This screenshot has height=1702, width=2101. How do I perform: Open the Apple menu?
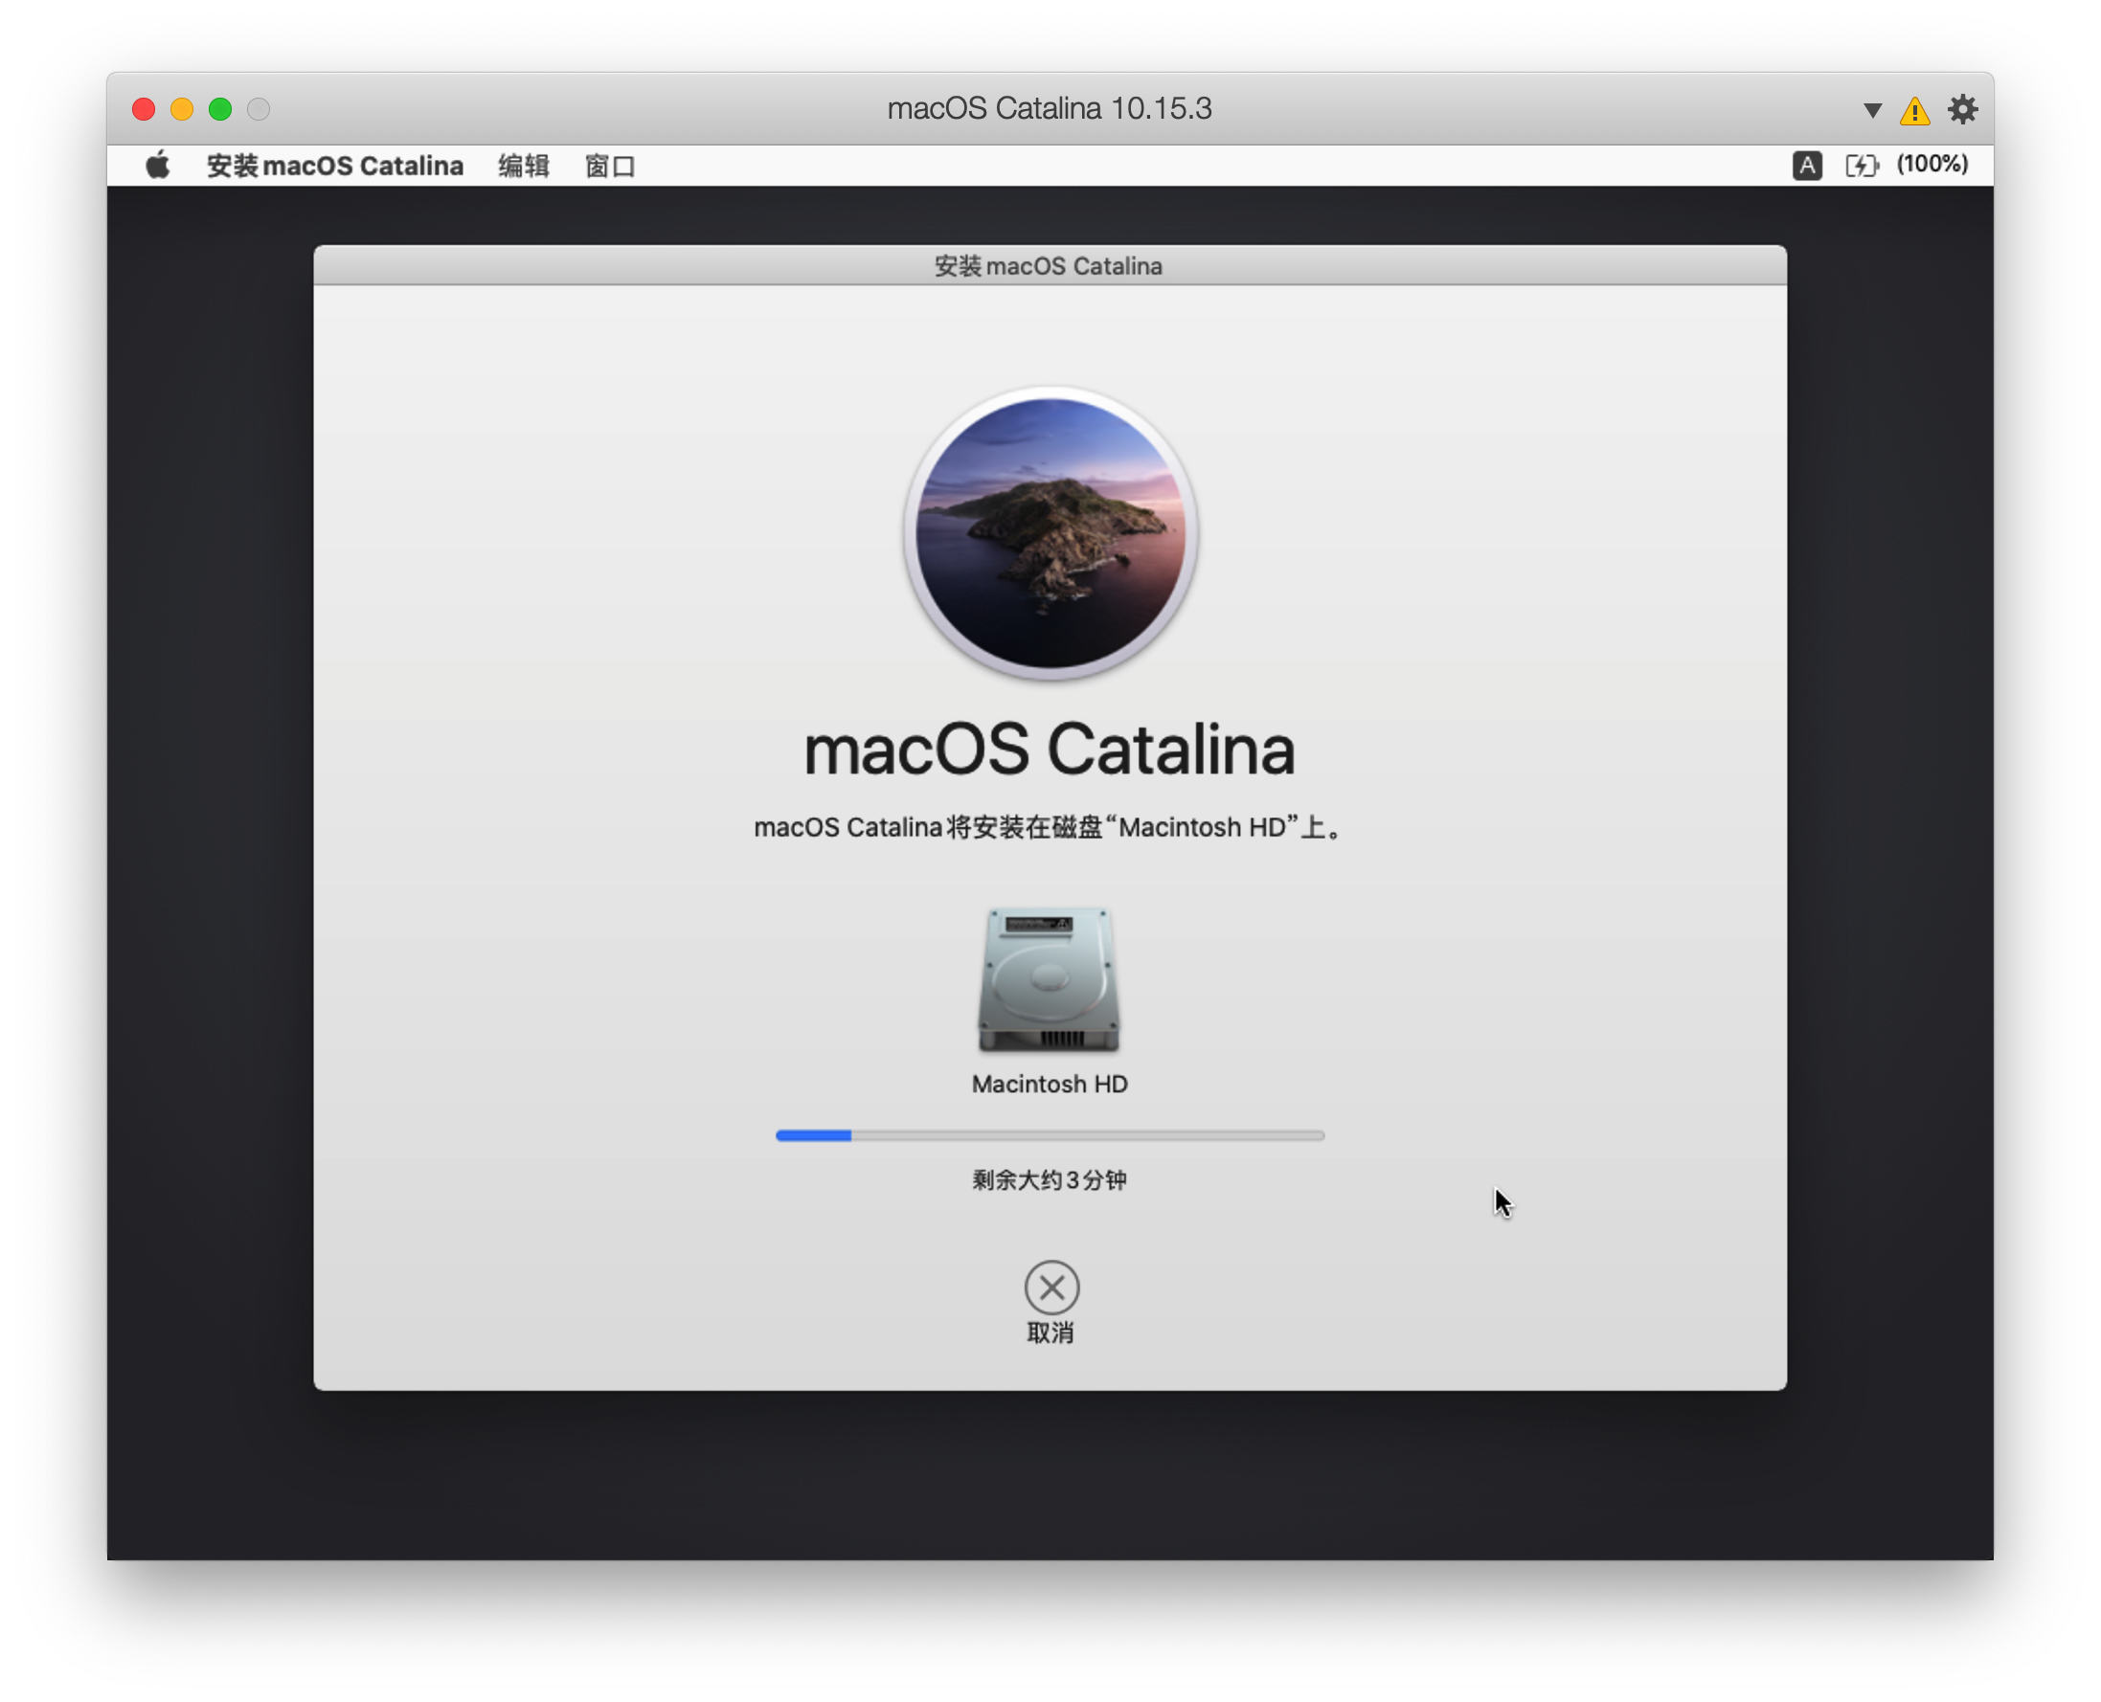point(157,165)
